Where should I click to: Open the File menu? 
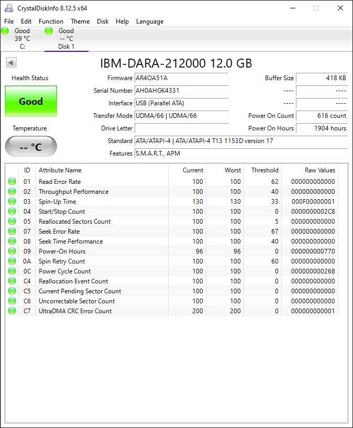[x=9, y=21]
